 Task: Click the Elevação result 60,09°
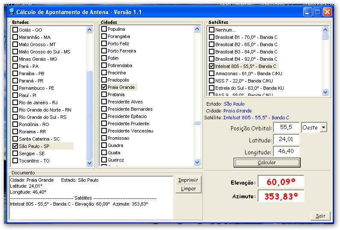point(281,182)
